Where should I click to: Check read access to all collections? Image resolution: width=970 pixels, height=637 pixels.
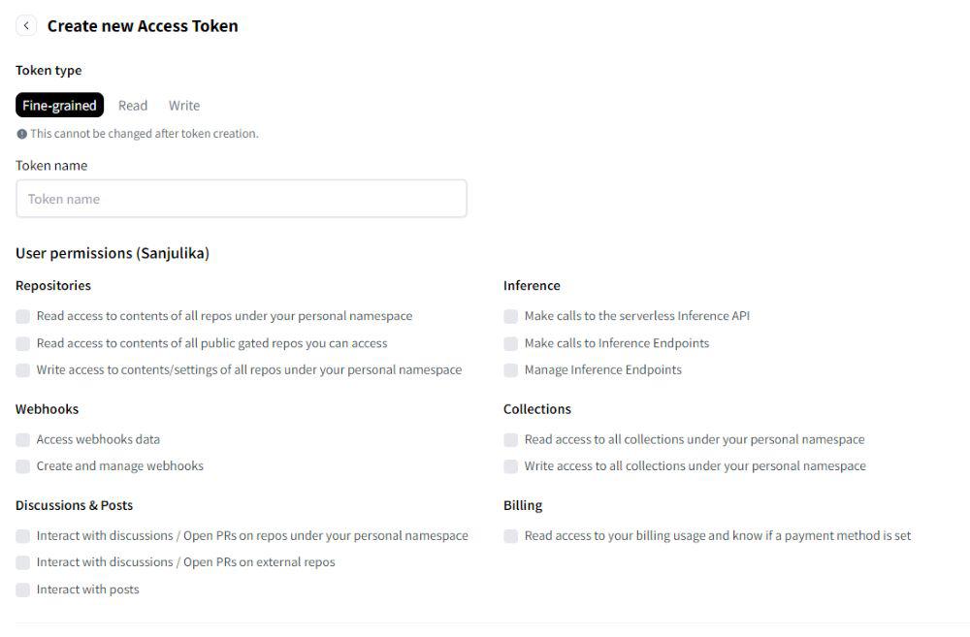tap(511, 439)
